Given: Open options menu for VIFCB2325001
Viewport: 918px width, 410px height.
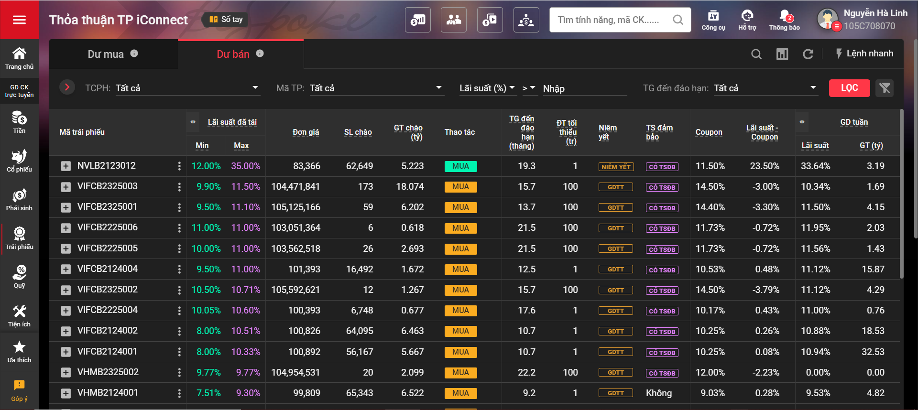Looking at the screenshot, I should [179, 207].
